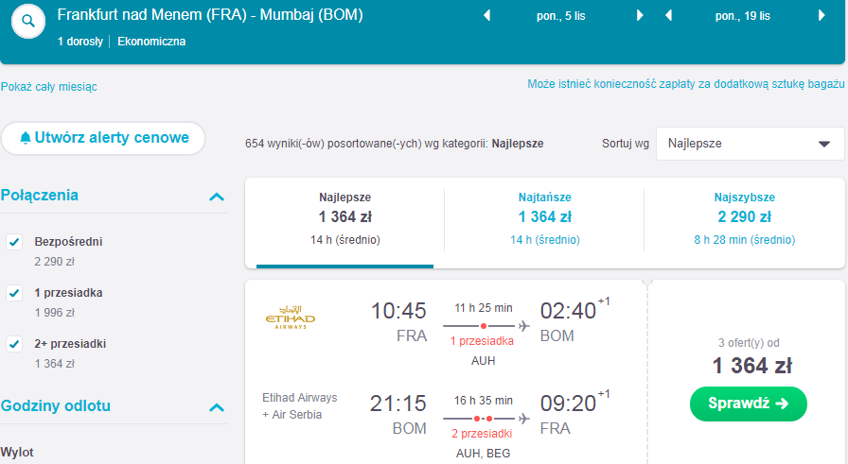Uncheck the Bezpośredni filter
This screenshot has height=464, width=848.
(14, 242)
